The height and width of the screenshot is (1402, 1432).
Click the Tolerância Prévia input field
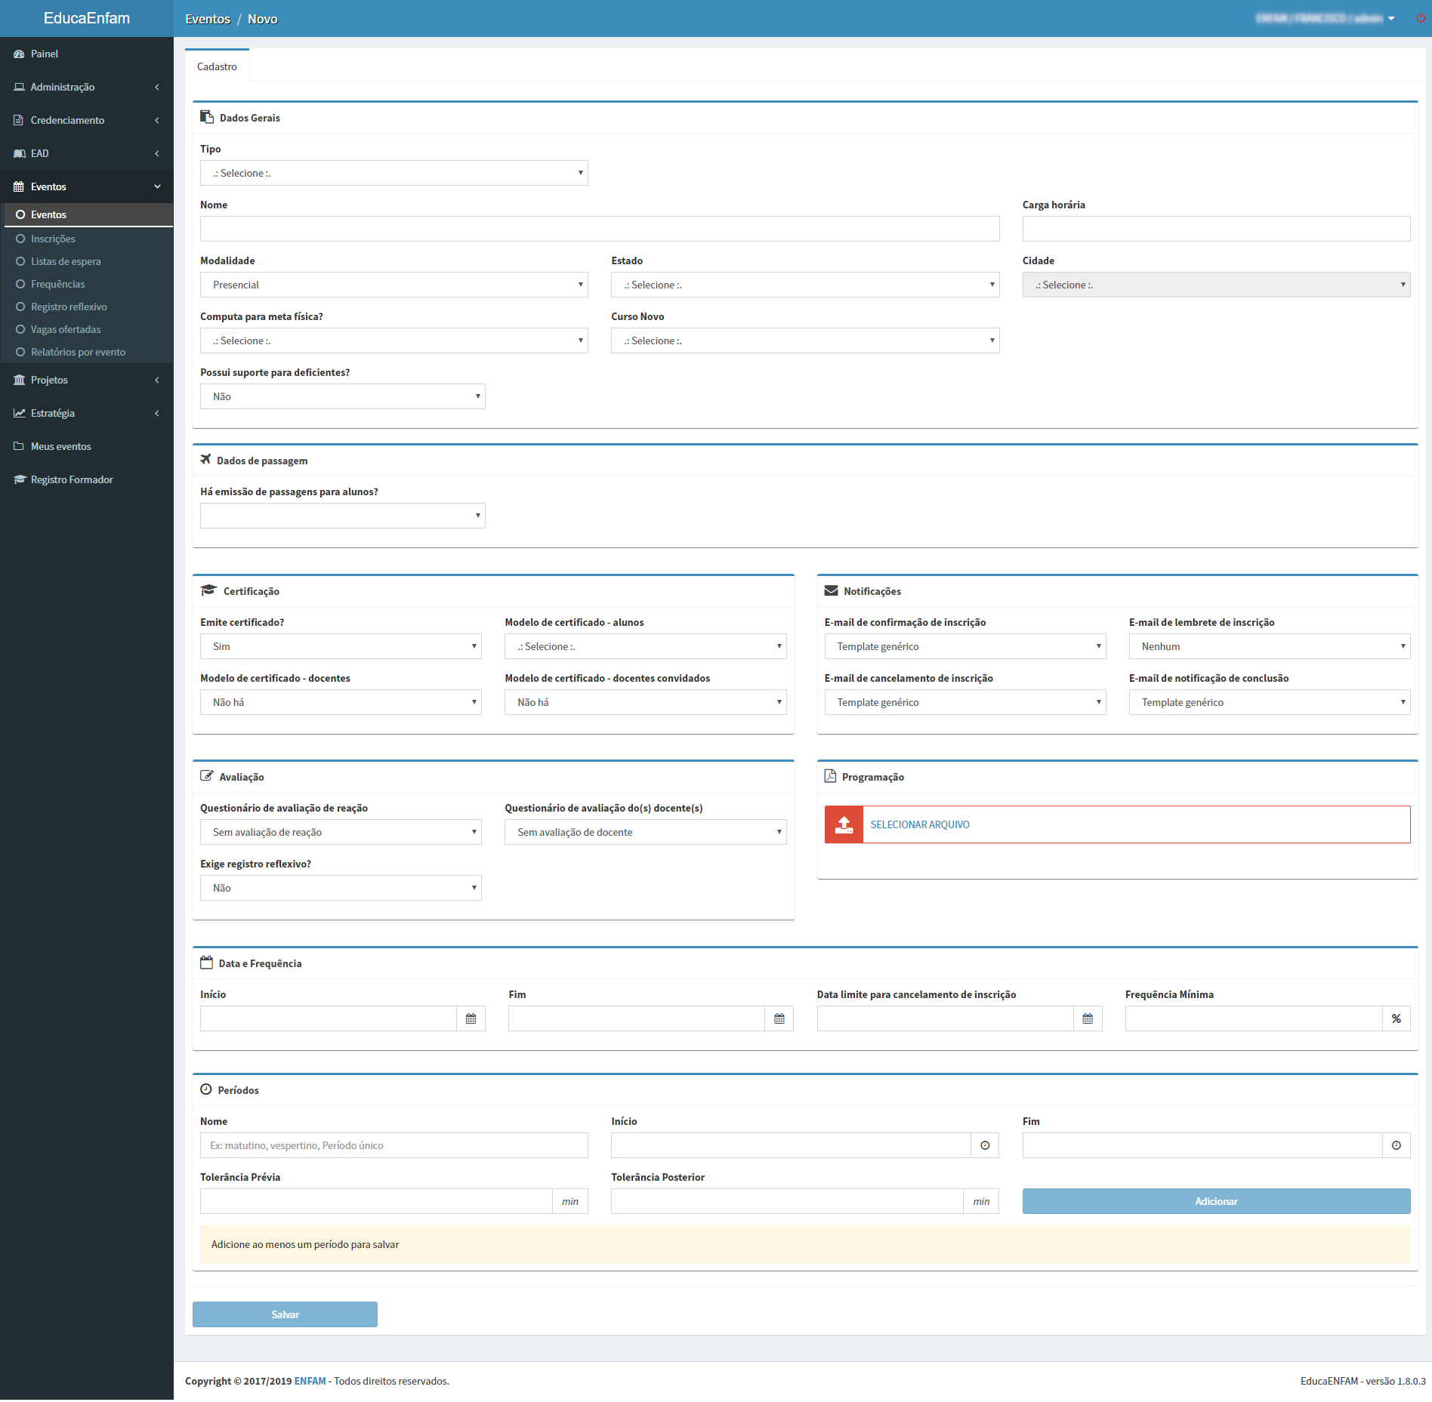[x=376, y=1201]
